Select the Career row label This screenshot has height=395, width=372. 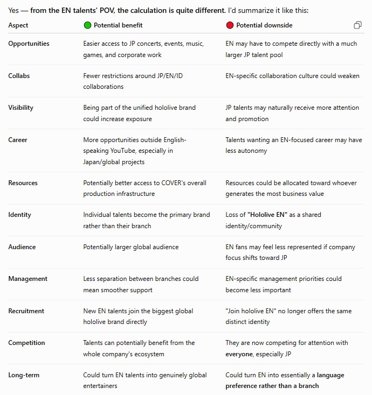(18, 140)
